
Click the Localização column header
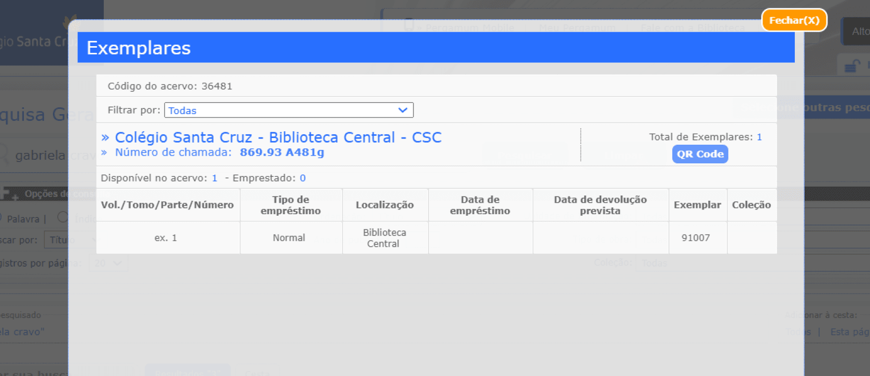(x=384, y=205)
